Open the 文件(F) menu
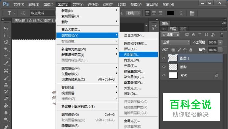This screenshot has height=129, width=228. point(19,4)
